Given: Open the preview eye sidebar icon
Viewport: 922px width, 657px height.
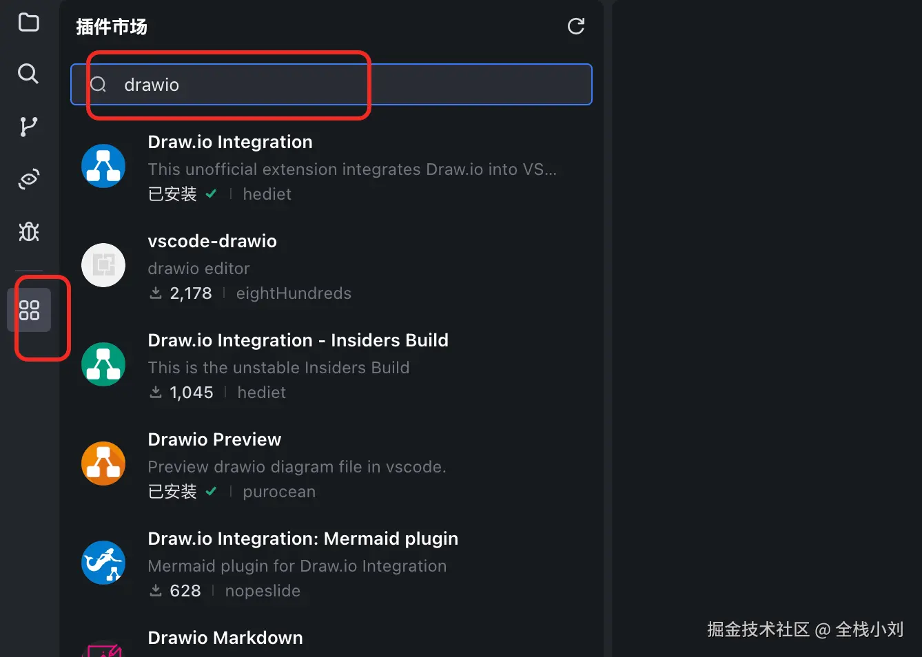Looking at the screenshot, I should (x=28, y=179).
